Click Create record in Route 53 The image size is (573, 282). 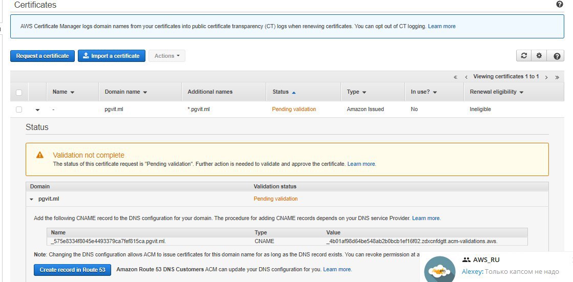pyautogui.click(x=72, y=270)
